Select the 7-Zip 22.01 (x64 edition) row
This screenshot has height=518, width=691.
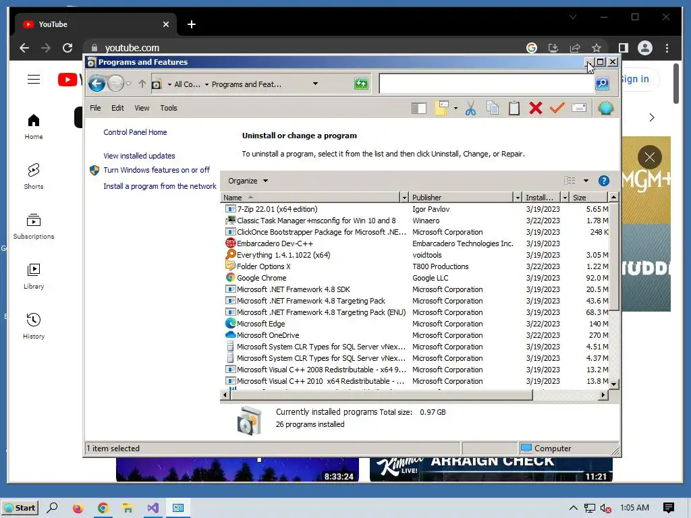tap(416, 209)
